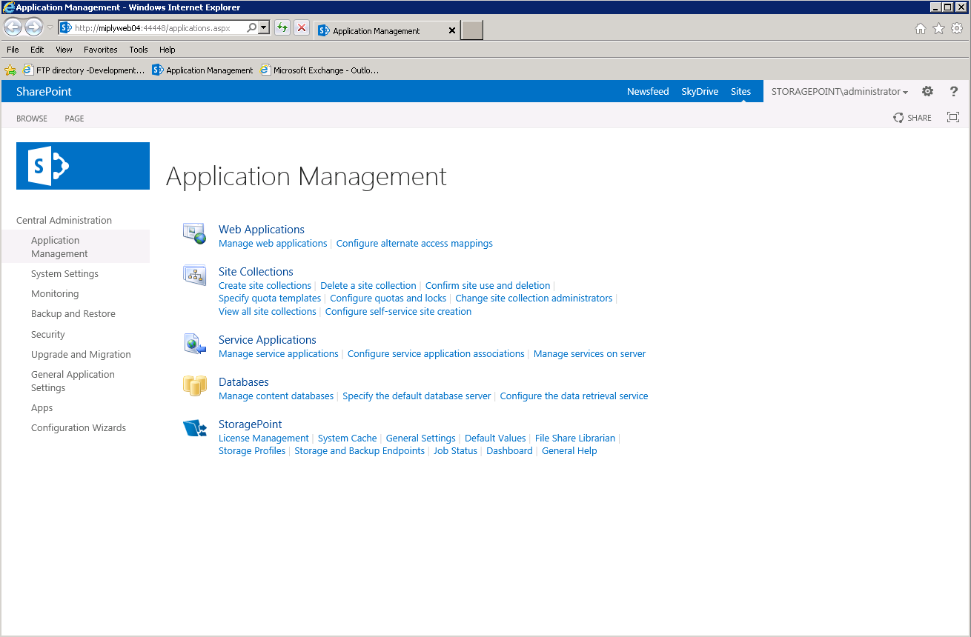Click the red Stop loading icon

(302, 28)
